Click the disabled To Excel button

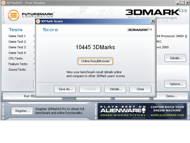[90, 89]
